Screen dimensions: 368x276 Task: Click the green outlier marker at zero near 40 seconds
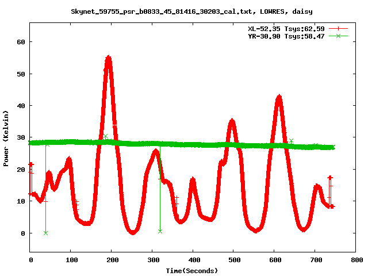tap(46, 233)
